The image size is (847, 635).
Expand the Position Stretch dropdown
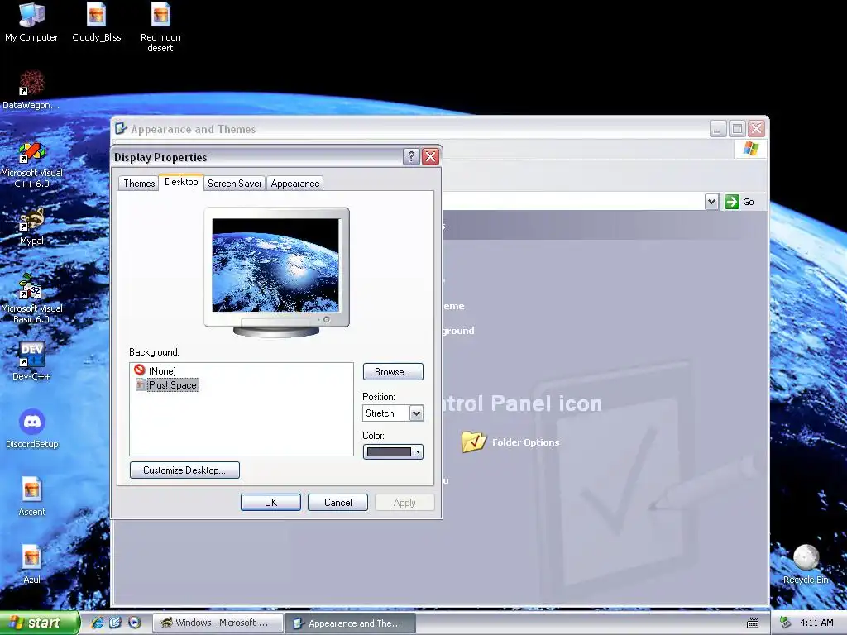coord(416,413)
